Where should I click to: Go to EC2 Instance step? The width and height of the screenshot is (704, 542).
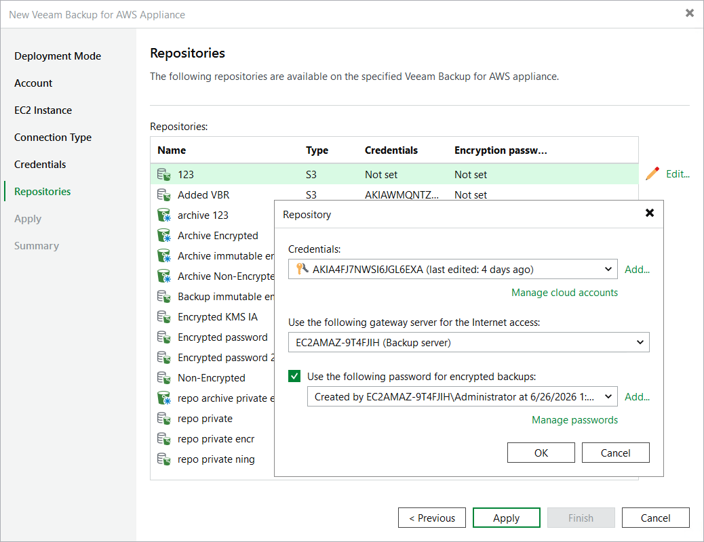pos(43,110)
